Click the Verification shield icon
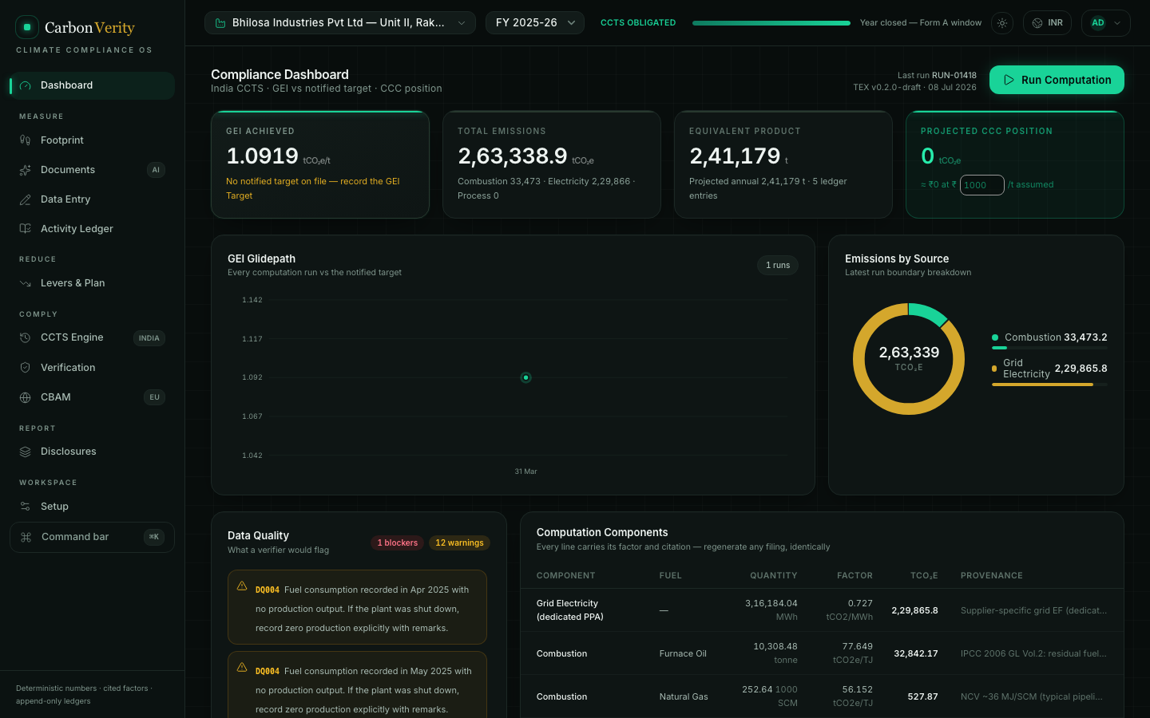1150x718 pixels. (26, 368)
